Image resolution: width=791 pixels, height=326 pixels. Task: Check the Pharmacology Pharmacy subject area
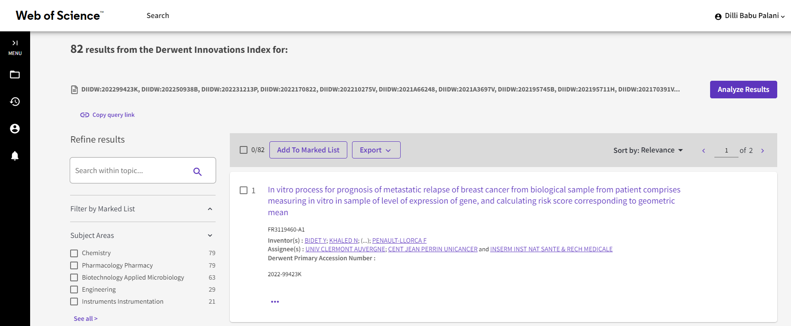point(74,265)
